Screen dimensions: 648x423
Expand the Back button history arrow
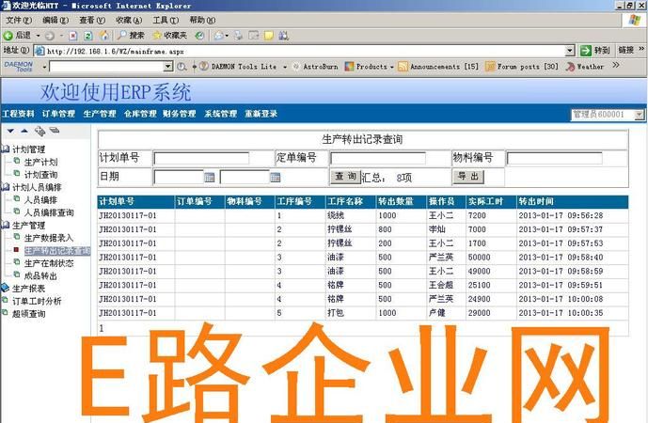tap(39, 36)
